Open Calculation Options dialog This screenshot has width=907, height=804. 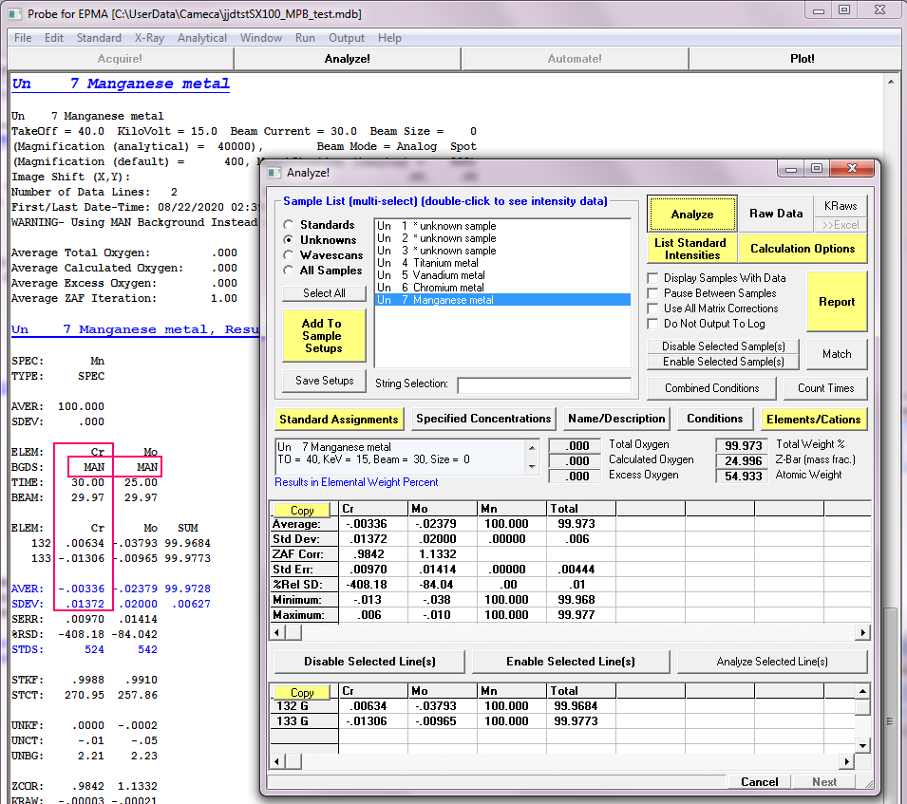(x=803, y=249)
